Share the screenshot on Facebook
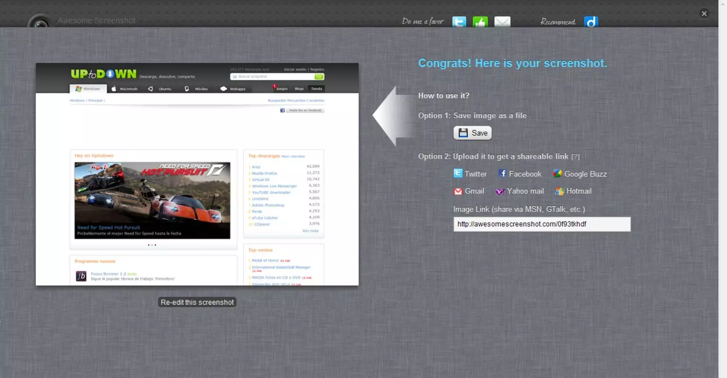This screenshot has width=727, height=378. click(520, 174)
